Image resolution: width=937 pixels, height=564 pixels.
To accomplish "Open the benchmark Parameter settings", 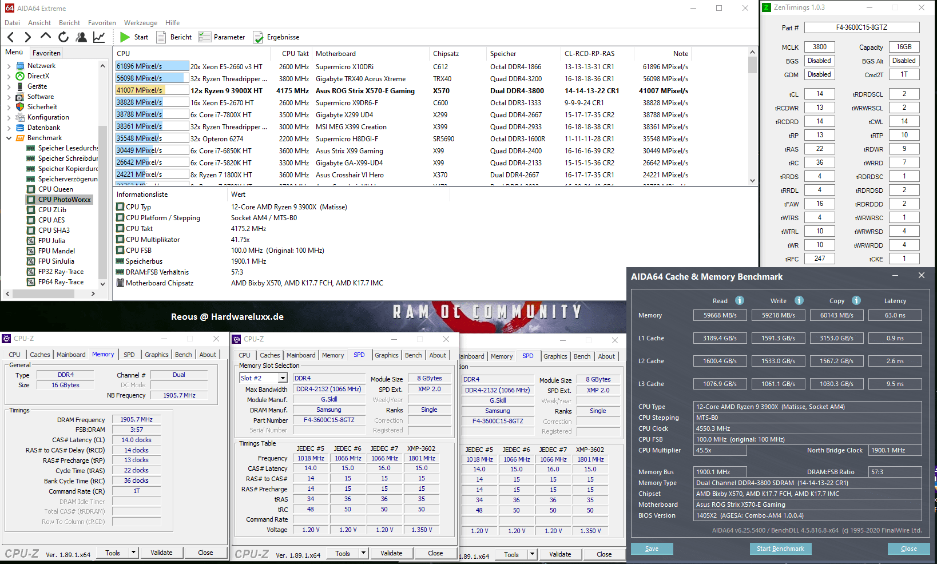I will pyautogui.click(x=221, y=37).
